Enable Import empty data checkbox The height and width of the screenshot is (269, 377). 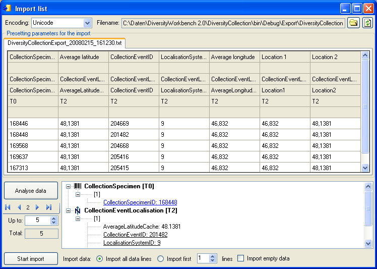coord(241,258)
